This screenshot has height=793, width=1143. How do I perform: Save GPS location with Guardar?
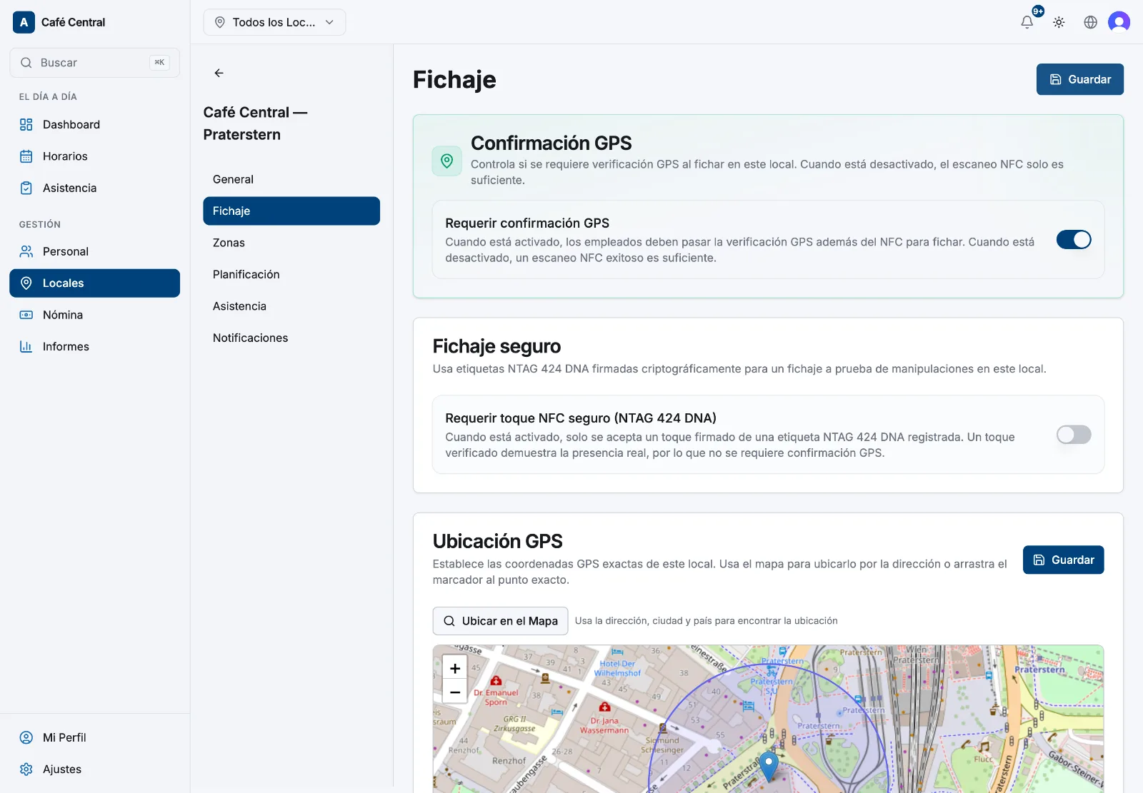[1063, 560]
